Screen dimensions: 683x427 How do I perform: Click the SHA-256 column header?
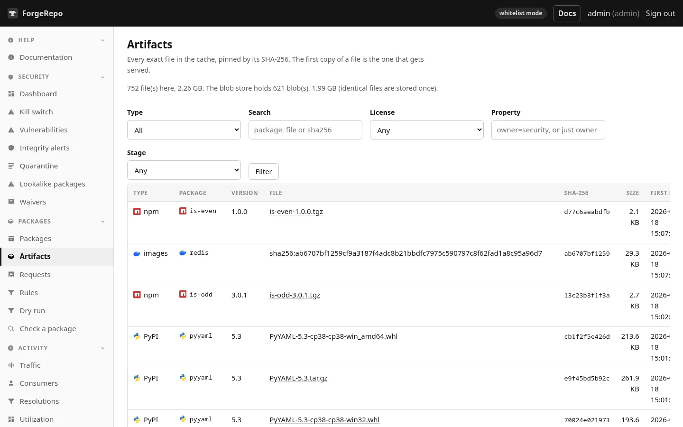(x=576, y=193)
